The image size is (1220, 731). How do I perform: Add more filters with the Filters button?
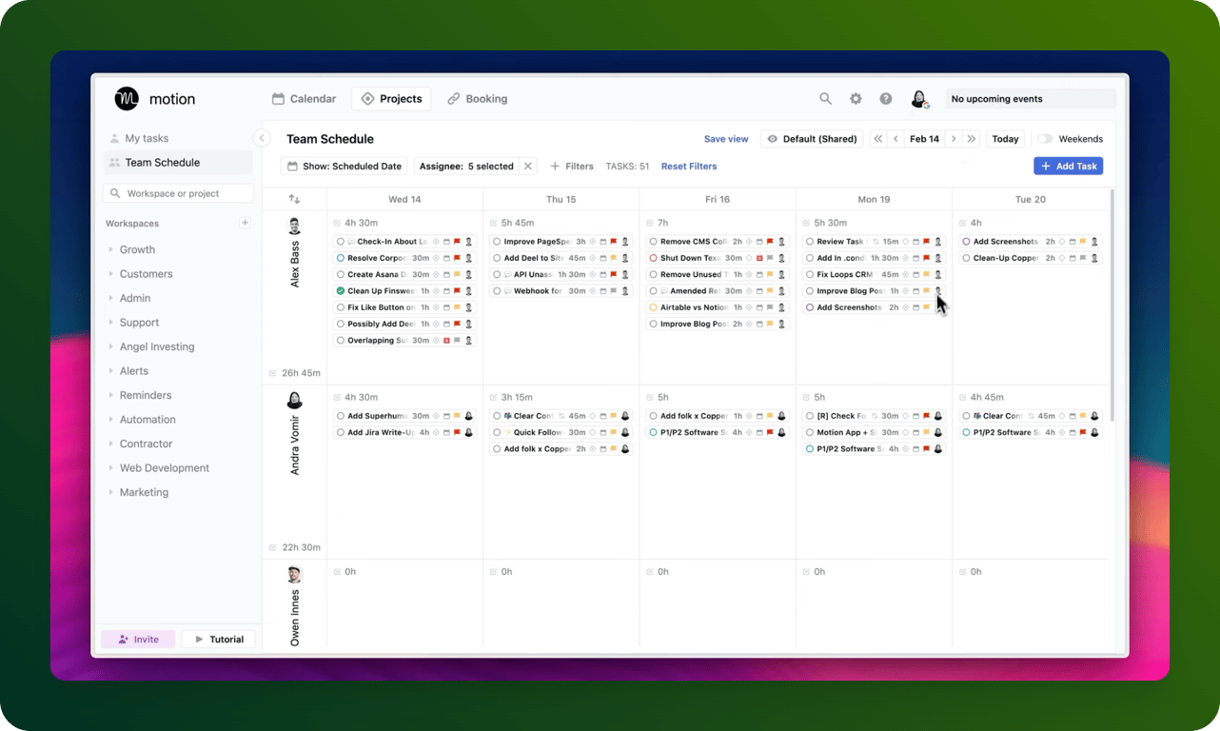pos(572,167)
